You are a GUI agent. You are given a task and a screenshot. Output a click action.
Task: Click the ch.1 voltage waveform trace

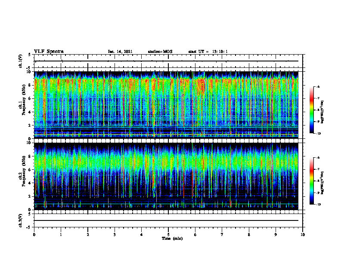coord(166,61)
